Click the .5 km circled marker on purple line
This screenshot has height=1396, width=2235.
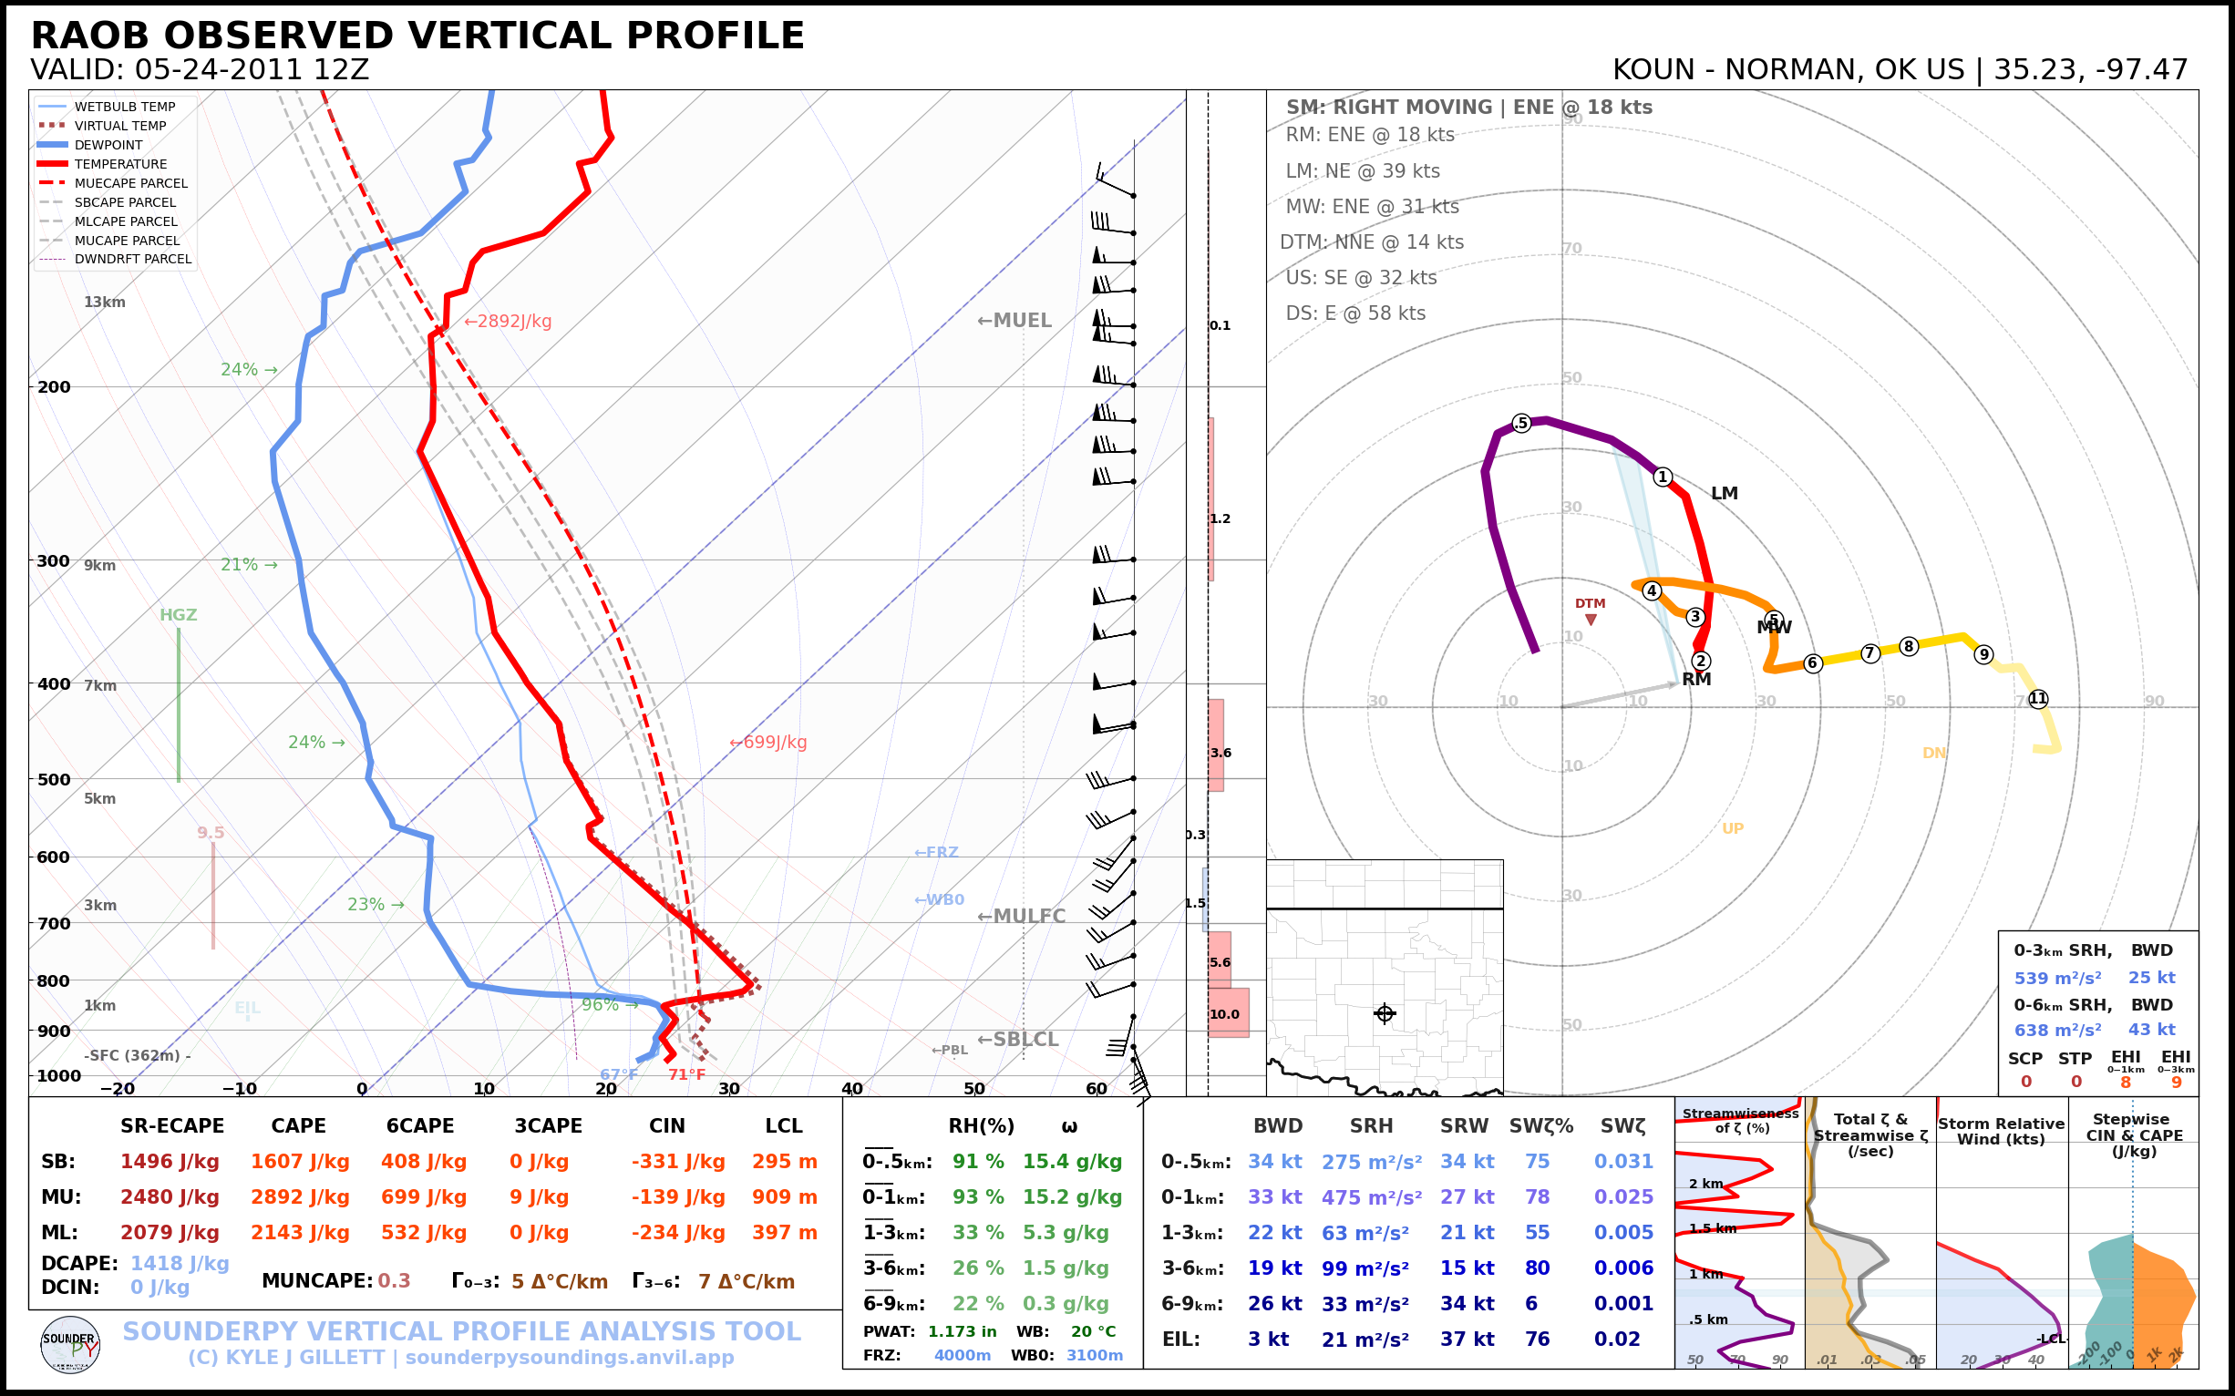click(1522, 424)
